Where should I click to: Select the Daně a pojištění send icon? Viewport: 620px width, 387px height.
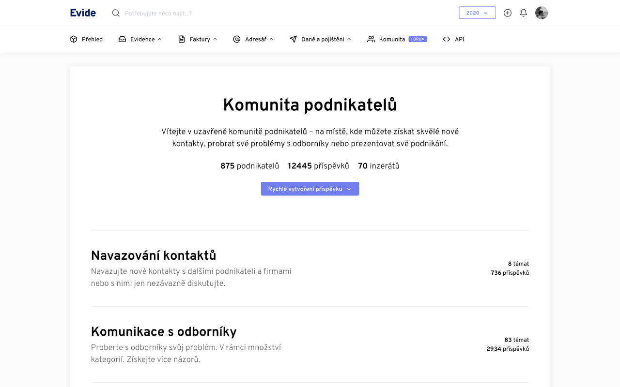click(x=293, y=39)
